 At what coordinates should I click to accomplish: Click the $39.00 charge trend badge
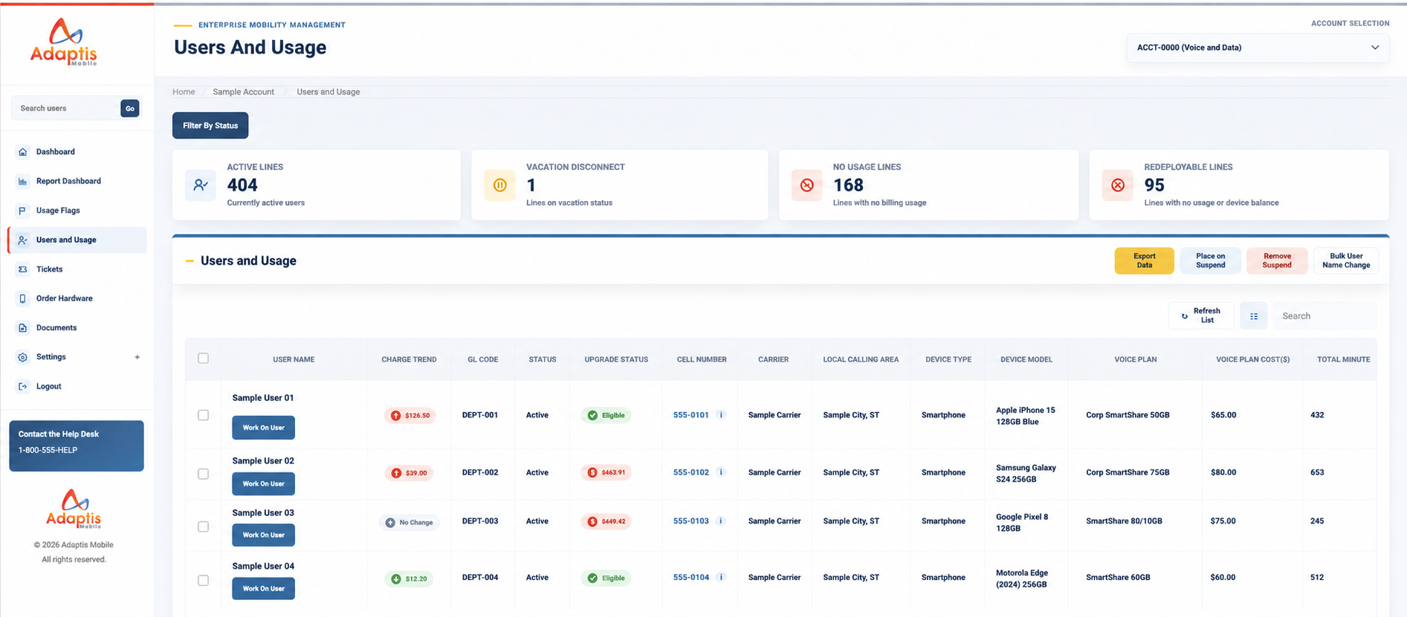coord(409,473)
